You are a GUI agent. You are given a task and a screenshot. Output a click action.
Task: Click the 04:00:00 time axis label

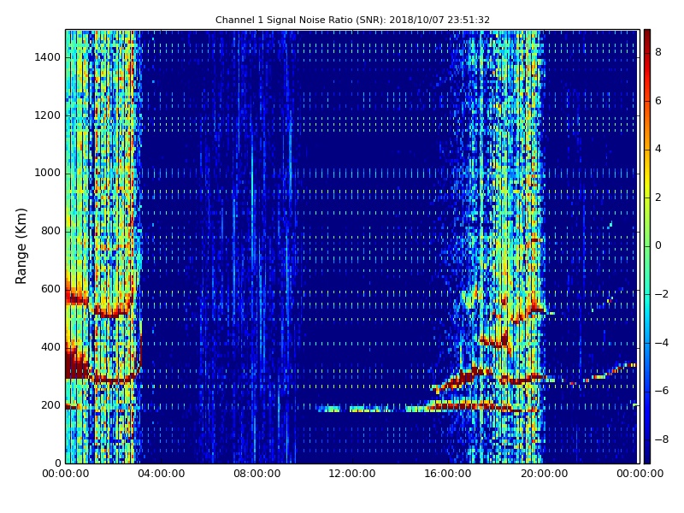[x=162, y=474]
